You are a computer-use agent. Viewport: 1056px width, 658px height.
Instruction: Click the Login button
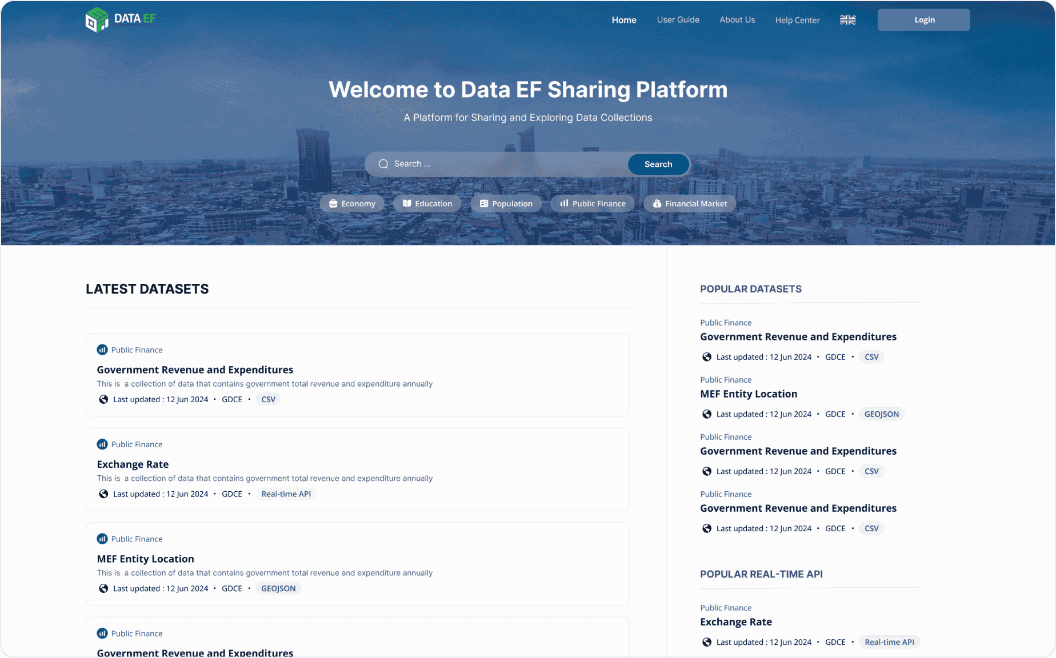pos(924,20)
